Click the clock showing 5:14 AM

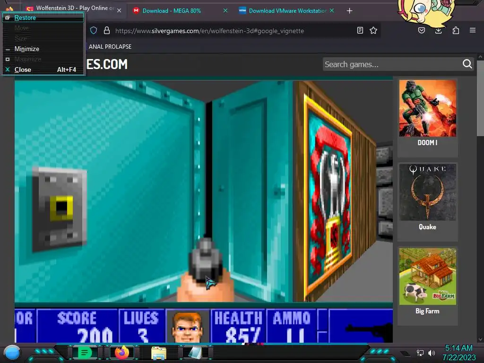click(x=458, y=348)
